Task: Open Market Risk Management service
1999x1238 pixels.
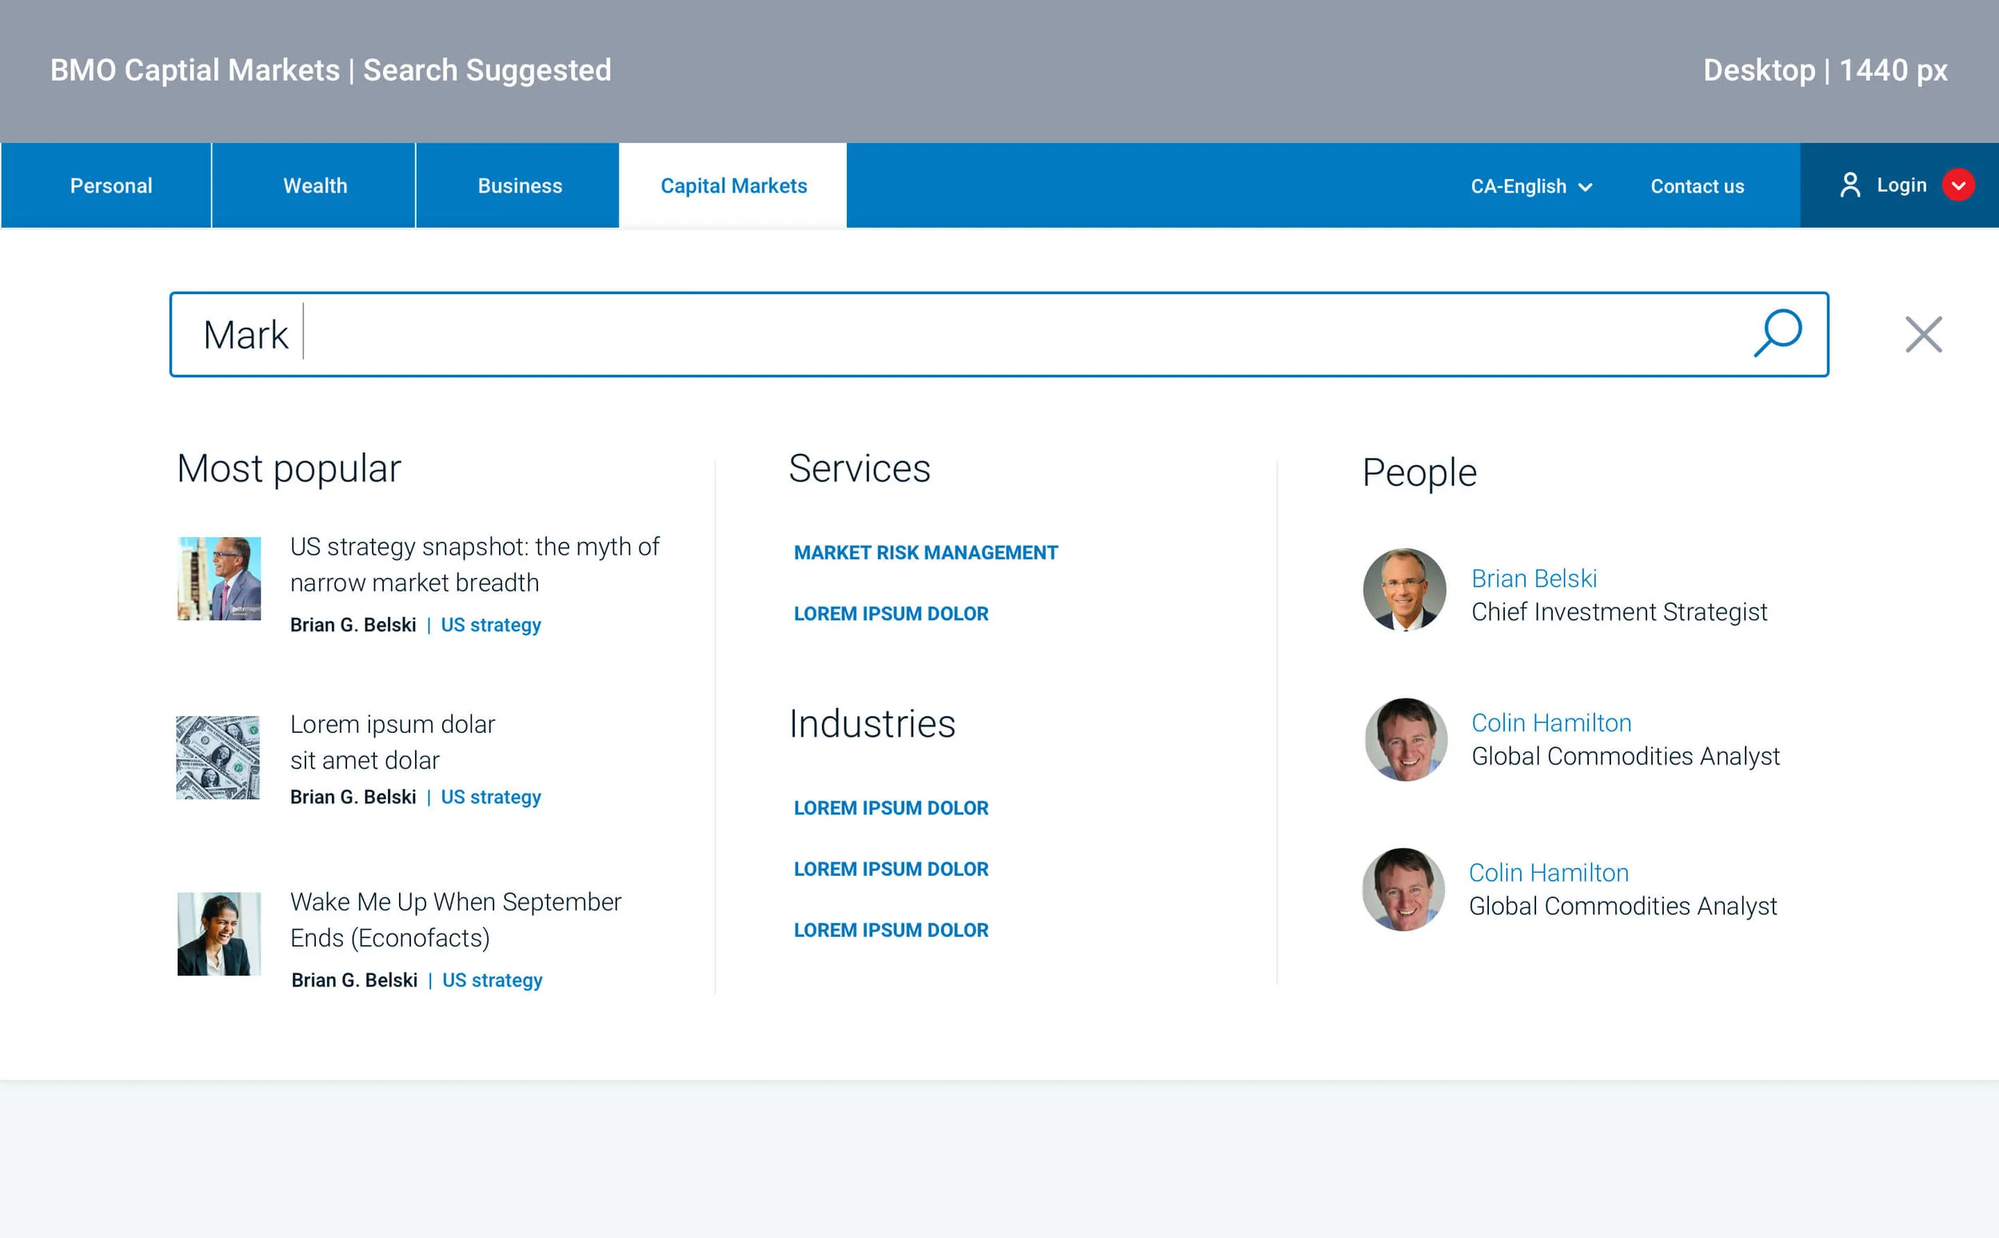Action: coord(925,553)
